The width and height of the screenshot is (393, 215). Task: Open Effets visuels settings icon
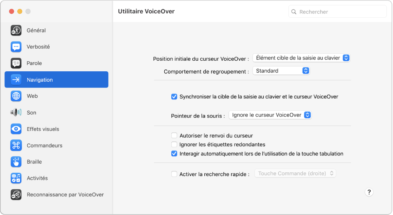click(16, 129)
